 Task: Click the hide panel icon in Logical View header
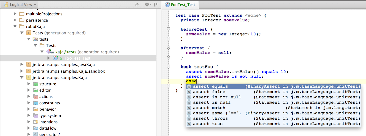click(156, 5)
